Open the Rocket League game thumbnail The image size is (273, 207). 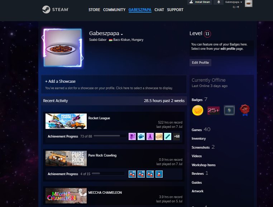point(66,121)
